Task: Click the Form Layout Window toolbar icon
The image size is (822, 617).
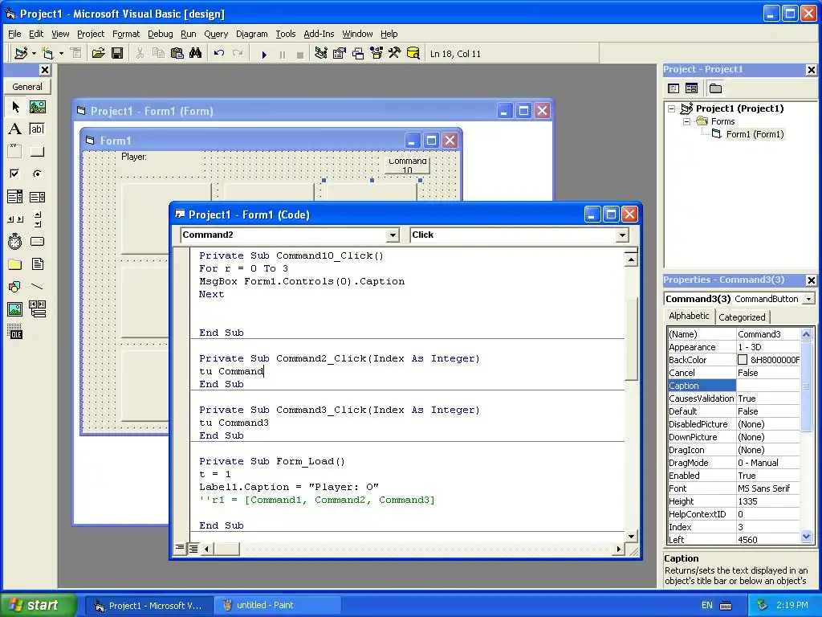Action: pyautogui.click(x=358, y=54)
